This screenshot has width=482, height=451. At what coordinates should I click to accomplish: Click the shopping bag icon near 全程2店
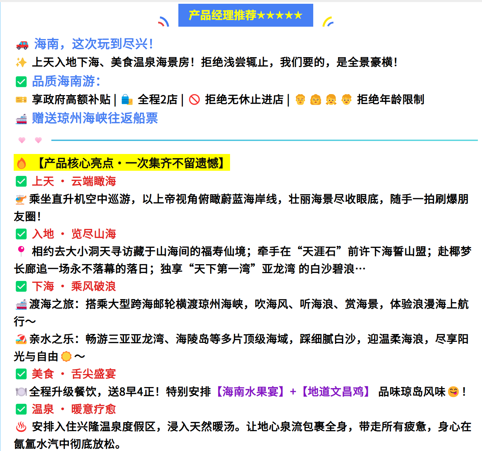point(127,100)
